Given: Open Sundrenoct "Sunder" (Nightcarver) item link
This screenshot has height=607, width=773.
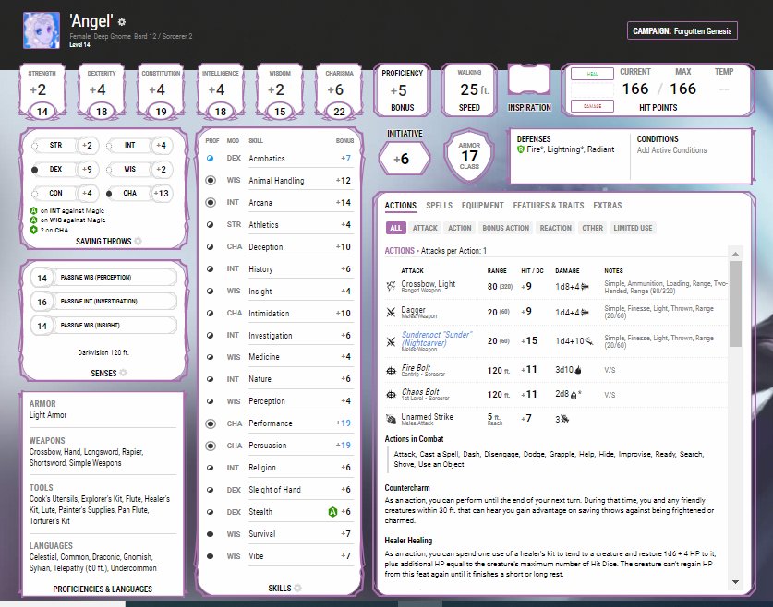Looking at the screenshot, I should point(436,339).
